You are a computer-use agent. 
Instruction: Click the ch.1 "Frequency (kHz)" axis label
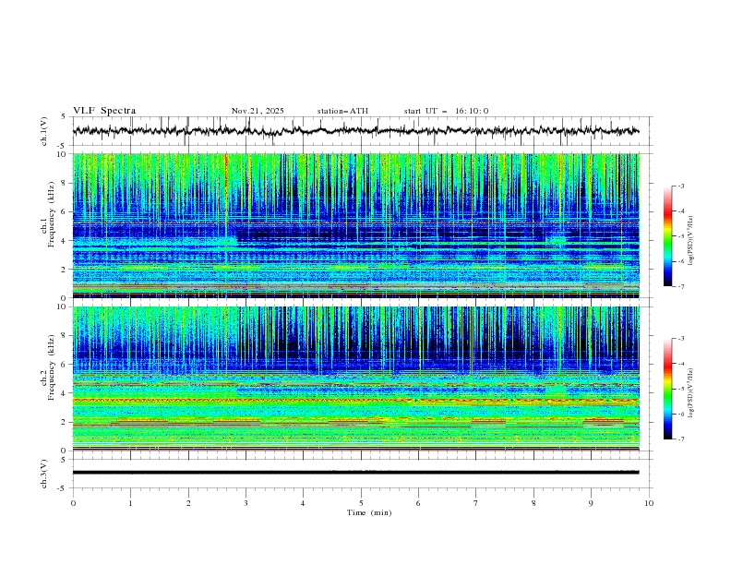coord(52,214)
